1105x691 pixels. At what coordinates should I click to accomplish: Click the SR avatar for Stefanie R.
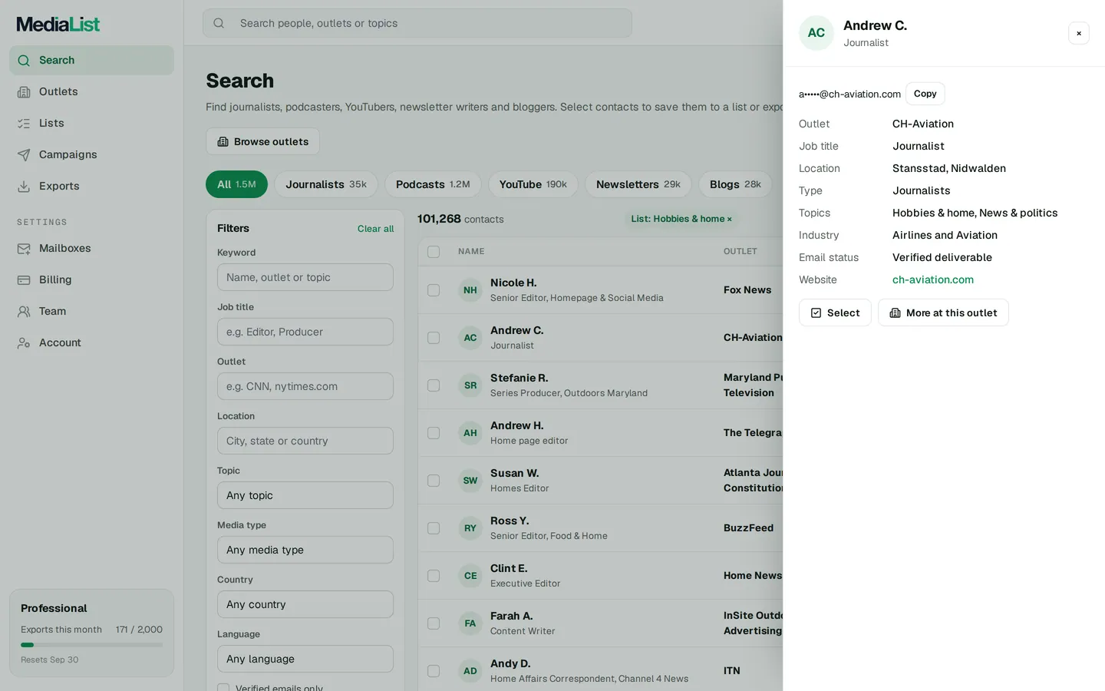(x=470, y=385)
